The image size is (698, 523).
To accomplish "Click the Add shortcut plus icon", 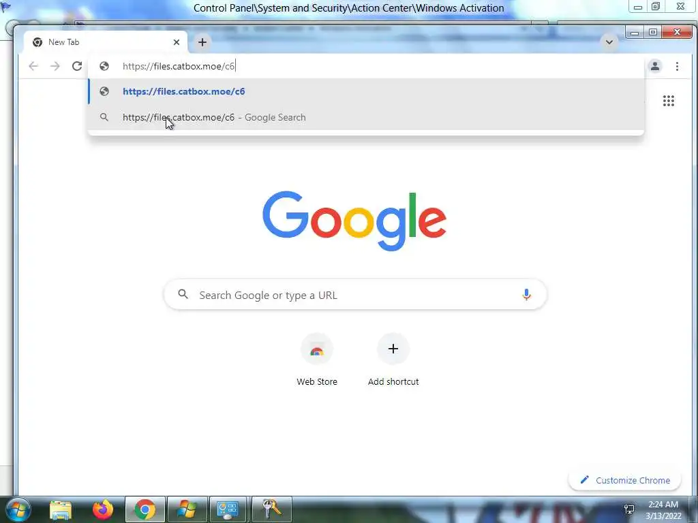I will coord(393,349).
